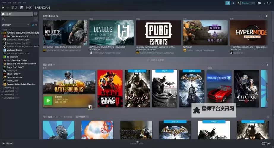Click the Watch_Dogs sidebar icon
This screenshot has width=274, height=148.
pyautogui.click(x=5, y=81)
